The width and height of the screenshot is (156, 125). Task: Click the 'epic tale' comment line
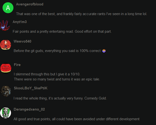pyautogui.click(x=57, y=79)
